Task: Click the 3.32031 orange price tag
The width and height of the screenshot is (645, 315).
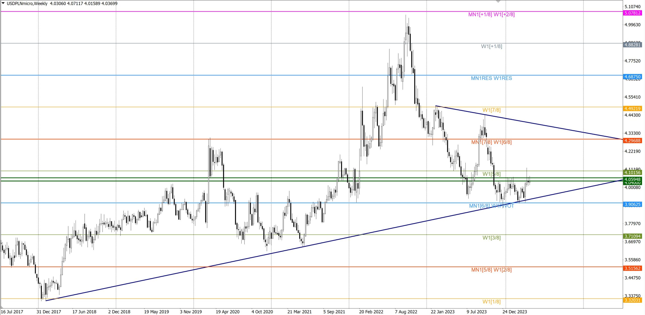Action: [x=632, y=300]
